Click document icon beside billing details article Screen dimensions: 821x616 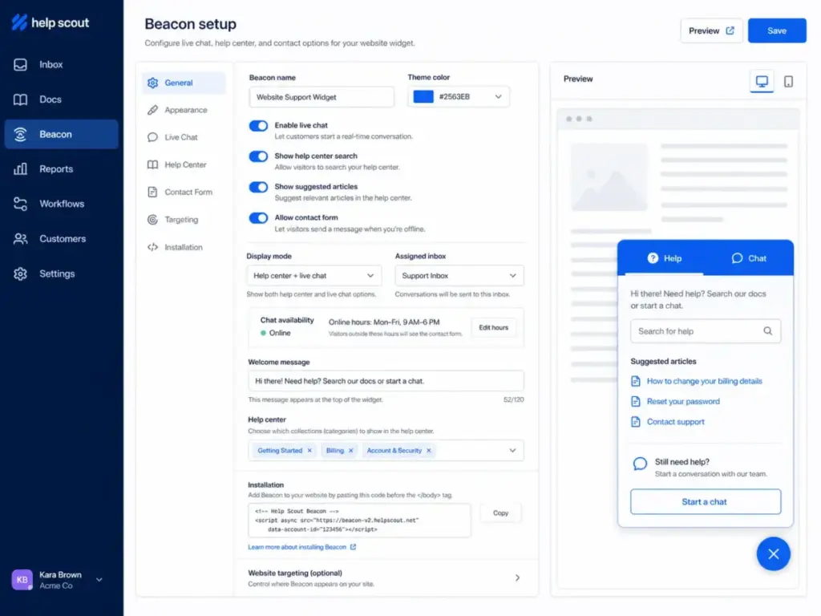point(636,381)
